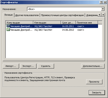
Task: Click certificate icon in the 14.06.2012 row
Action: [x=8, y=30]
